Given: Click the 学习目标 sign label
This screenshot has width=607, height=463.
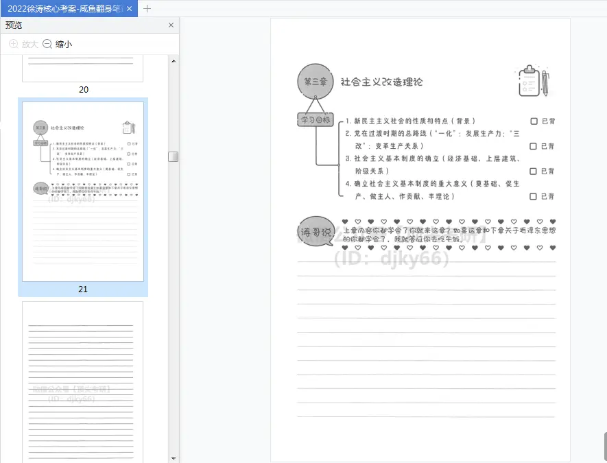Looking at the screenshot, I should pos(316,119).
